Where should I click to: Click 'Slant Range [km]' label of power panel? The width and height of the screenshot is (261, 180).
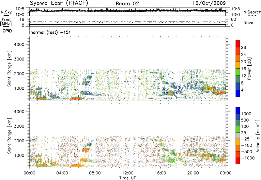point(9,69)
